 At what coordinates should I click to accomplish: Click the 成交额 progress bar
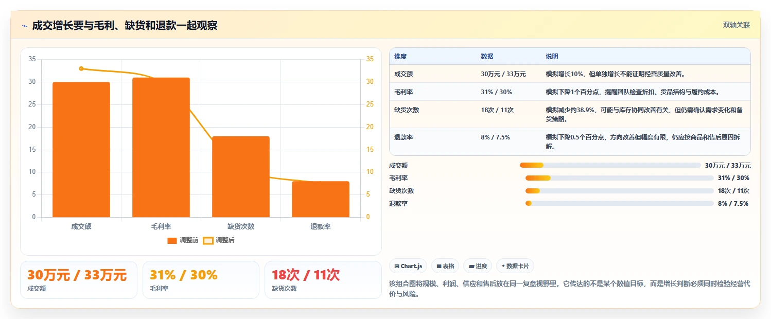click(610, 165)
